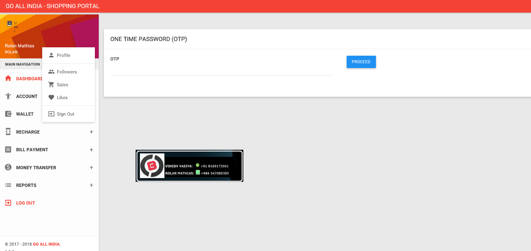531x251 pixels.
Task: Select Likes in the user menu
Action: [68, 98]
